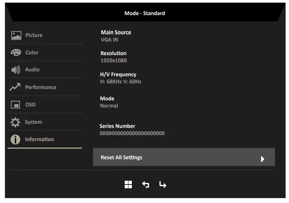
Task: Open the System menu
Action: click(34, 122)
